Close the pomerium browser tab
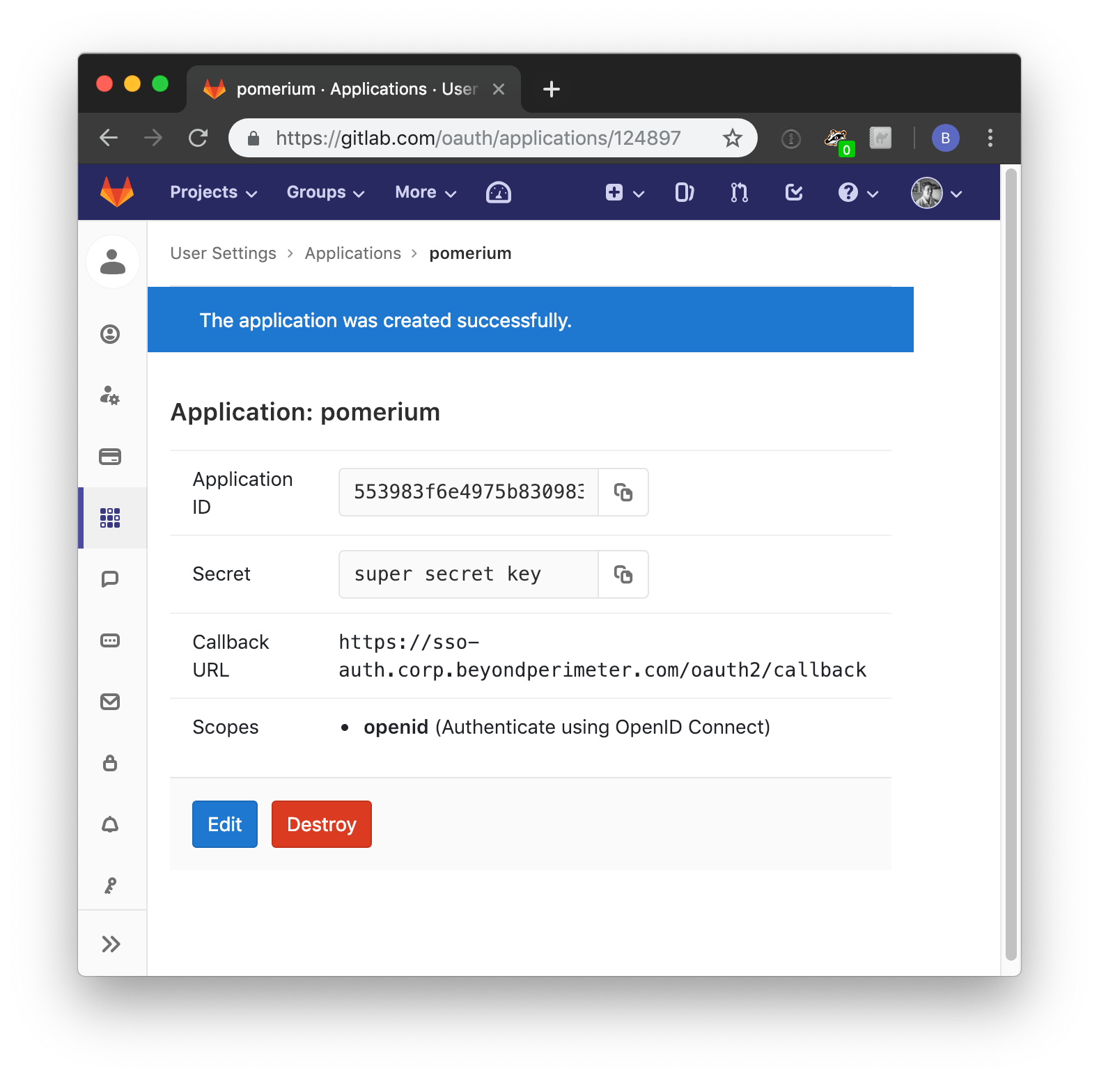The height and width of the screenshot is (1079, 1099). point(499,89)
